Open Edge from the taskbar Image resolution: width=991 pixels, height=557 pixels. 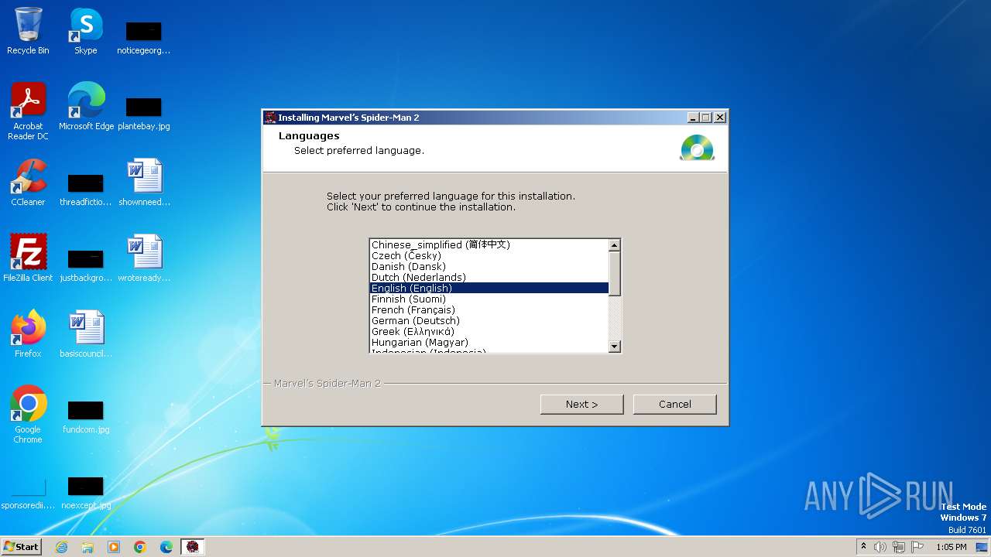point(166,547)
